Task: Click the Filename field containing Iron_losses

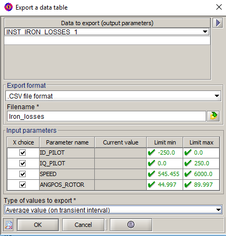Action: (x=107, y=116)
